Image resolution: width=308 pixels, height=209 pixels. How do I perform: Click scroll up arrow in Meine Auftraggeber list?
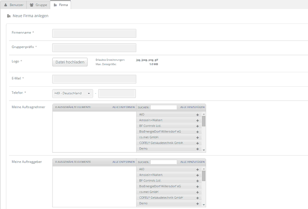click(x=204, y=169)
